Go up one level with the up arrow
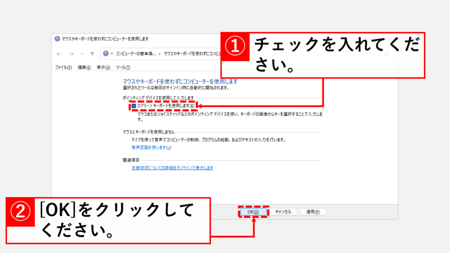The image size is (450, 253). pyautogui.click(x=92, y=54)
